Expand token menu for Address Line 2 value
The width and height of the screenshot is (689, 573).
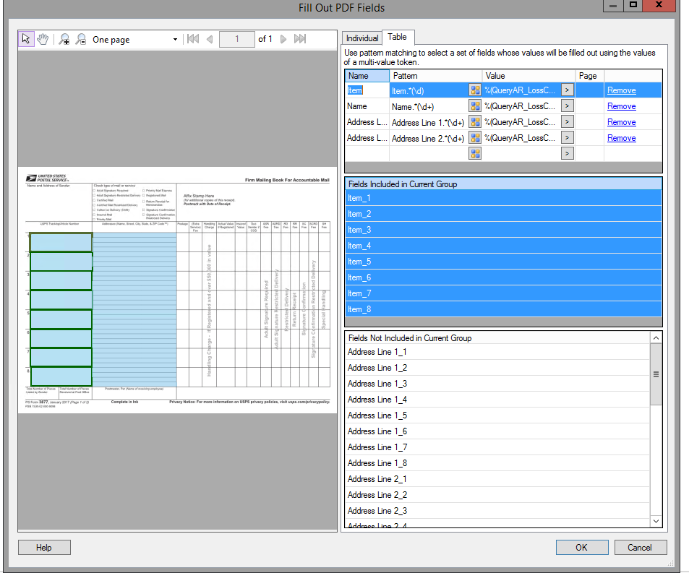pyautogui.click(x=568, y=138)
